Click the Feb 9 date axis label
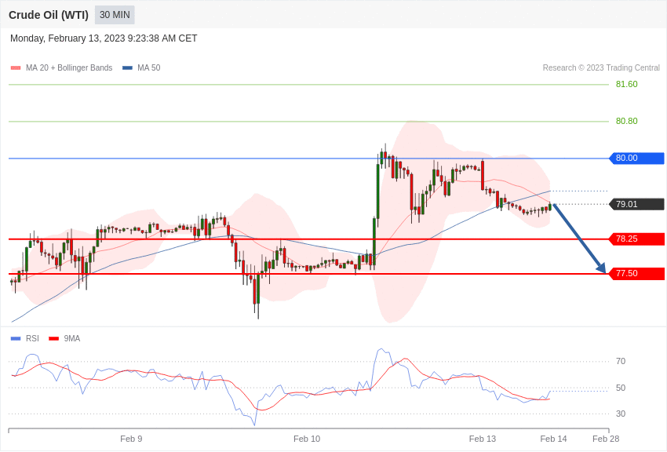This screenshot has height=452, width=667. (131, 439)
